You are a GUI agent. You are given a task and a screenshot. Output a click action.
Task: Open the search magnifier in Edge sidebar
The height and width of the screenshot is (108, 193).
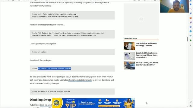[191, 9]
